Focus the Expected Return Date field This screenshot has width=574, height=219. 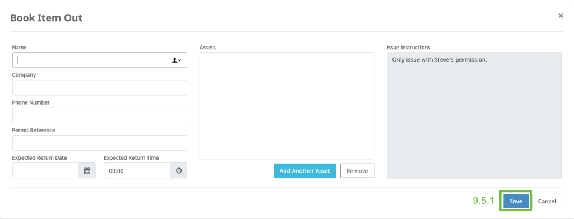point(46,170)
